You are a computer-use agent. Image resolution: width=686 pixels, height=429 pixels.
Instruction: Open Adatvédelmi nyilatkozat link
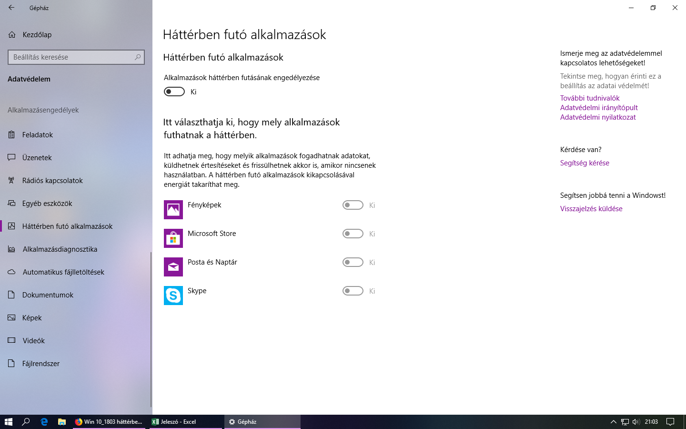point(598,117)
